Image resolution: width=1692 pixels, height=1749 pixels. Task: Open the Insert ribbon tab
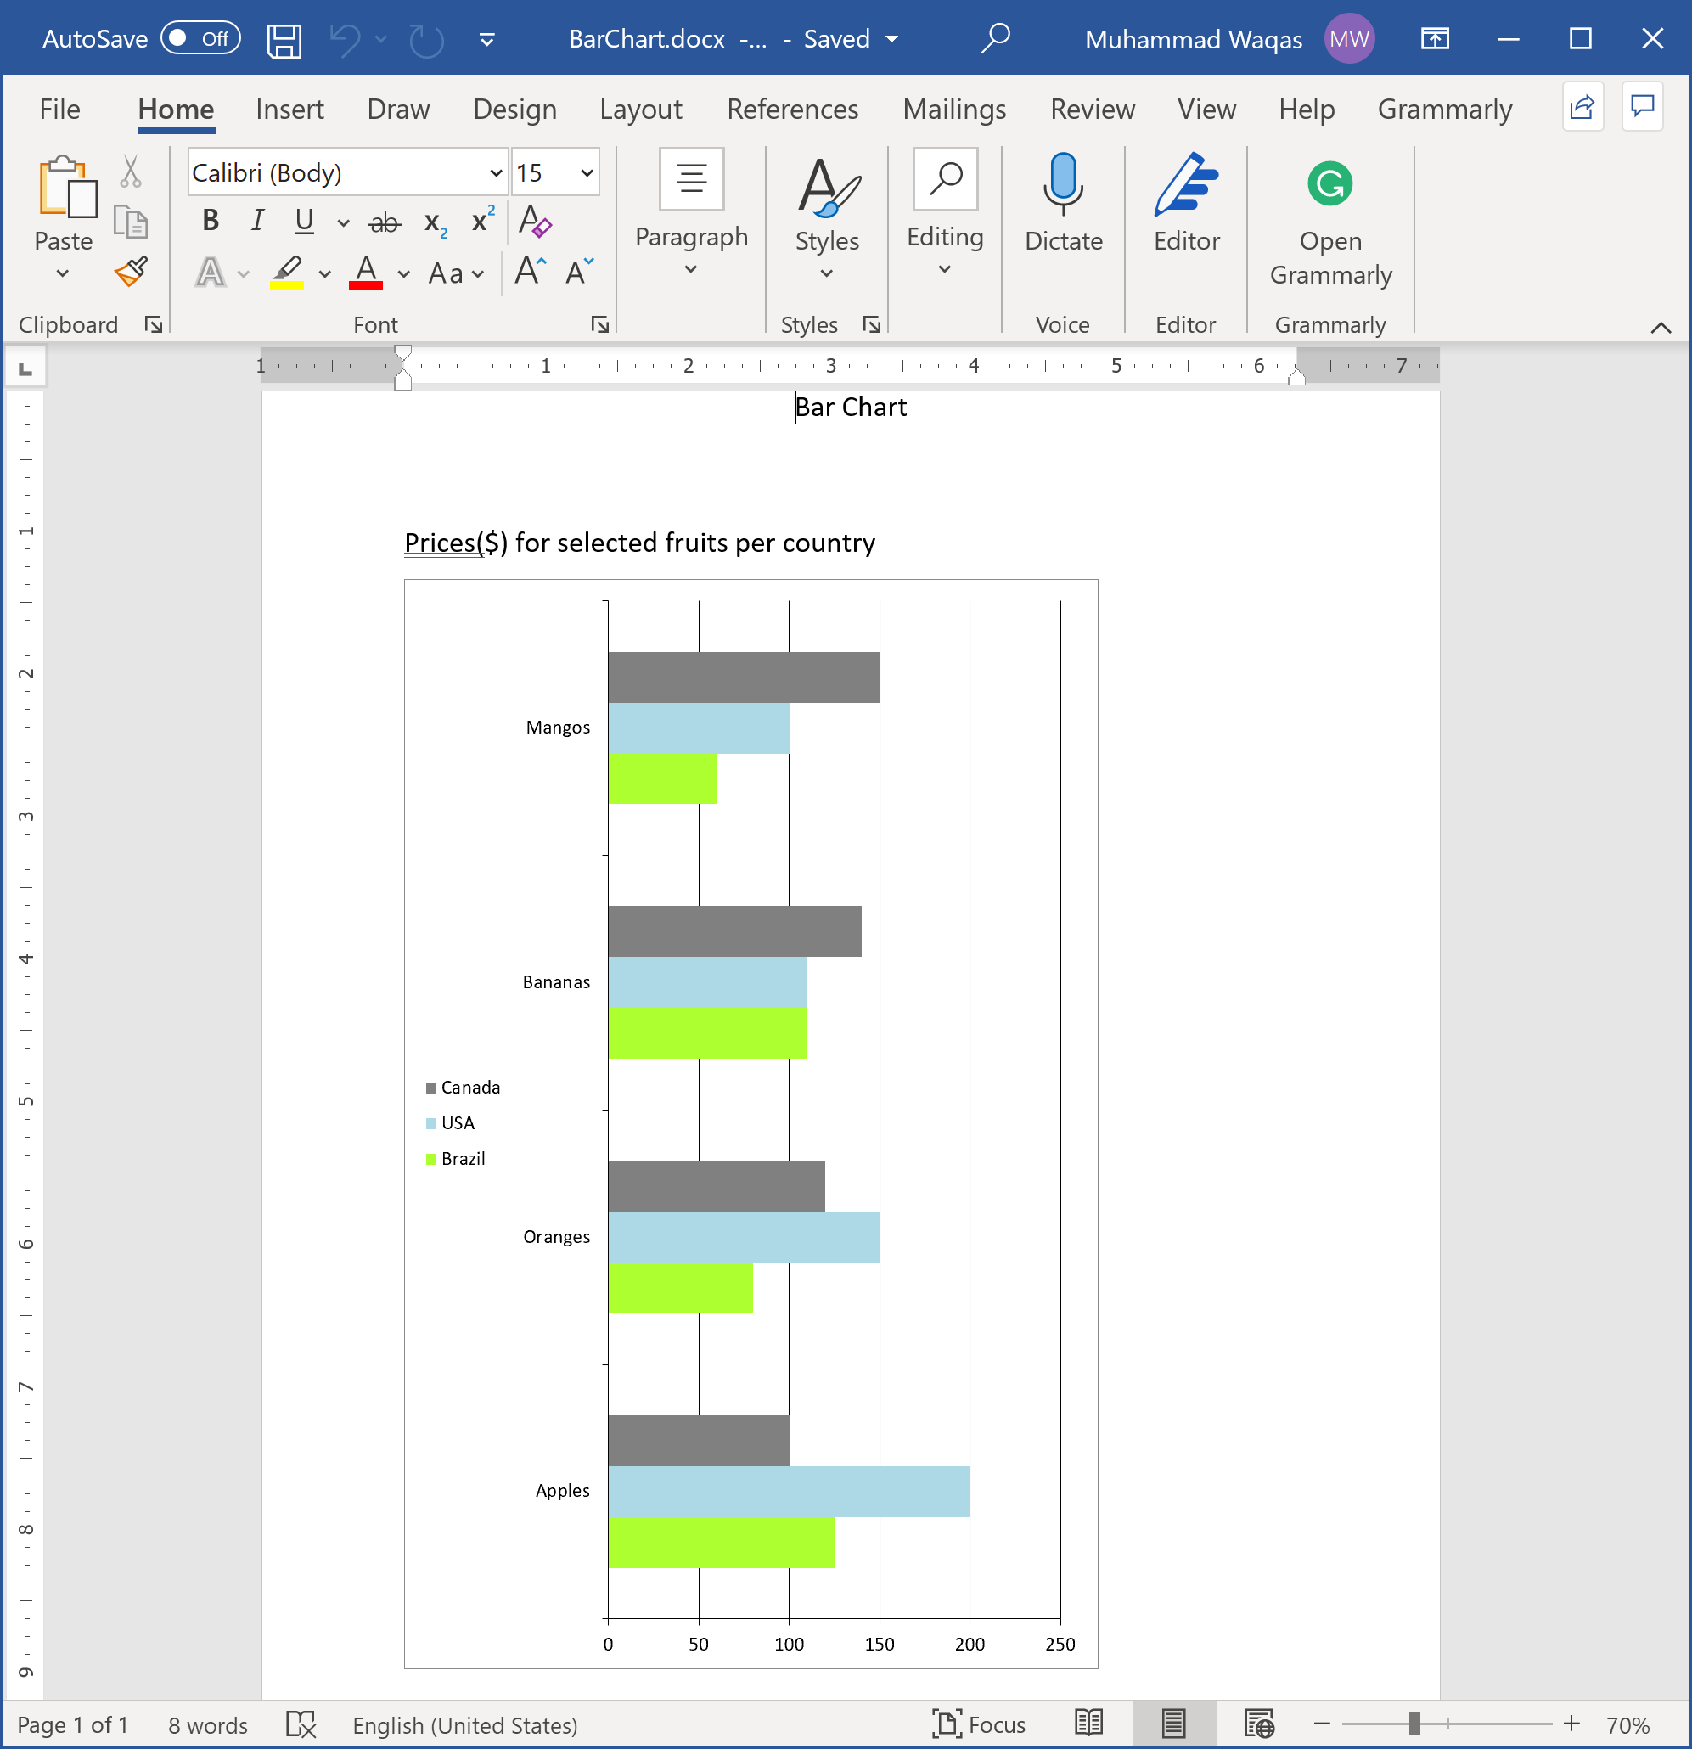coord(289,109)
